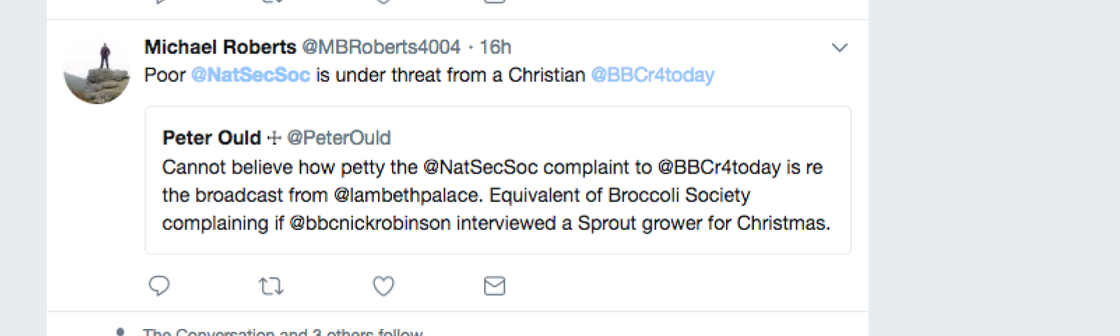Viewport: 1120px width, 336px height.
Task: Open Michael Roberts display name link
Action: tap(220, 47)
